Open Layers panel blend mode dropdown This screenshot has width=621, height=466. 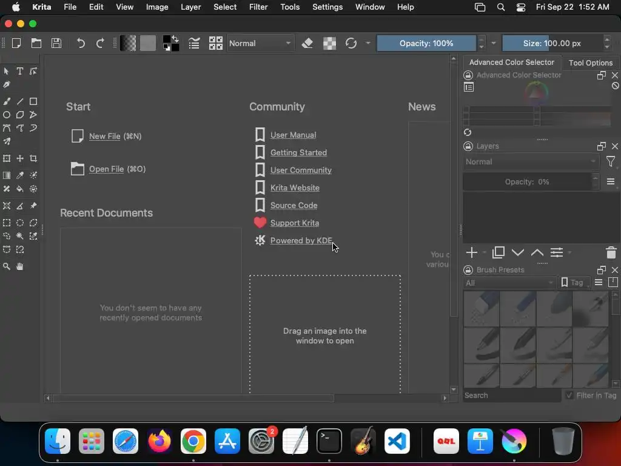pos(531,161)
